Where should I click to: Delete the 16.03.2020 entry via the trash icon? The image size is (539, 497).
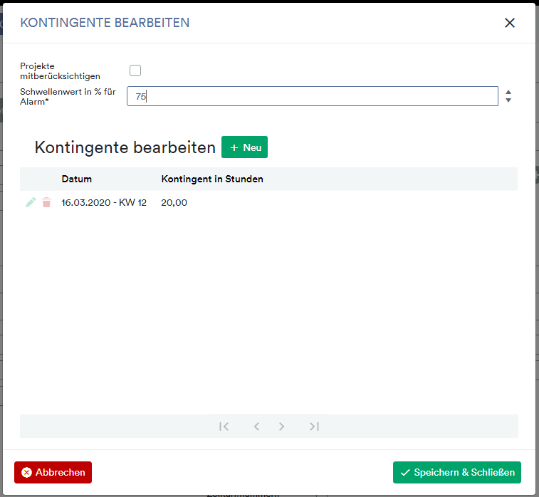(x=46, y=202)
